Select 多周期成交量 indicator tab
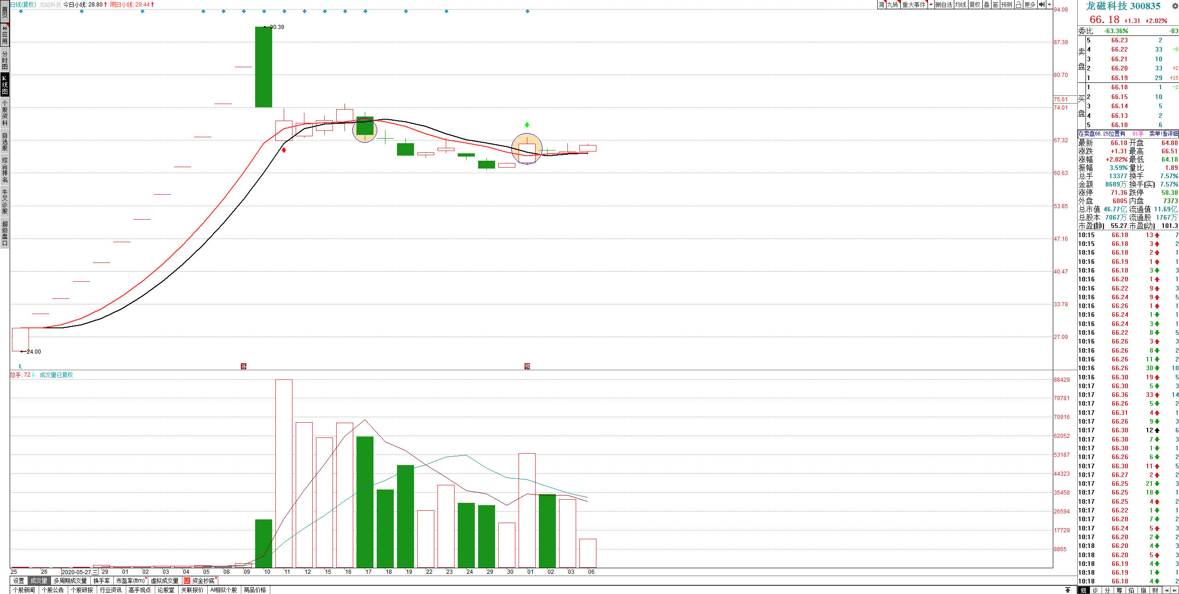The width and height of the screenshot is (1179, 594). [x=70, y=581]
